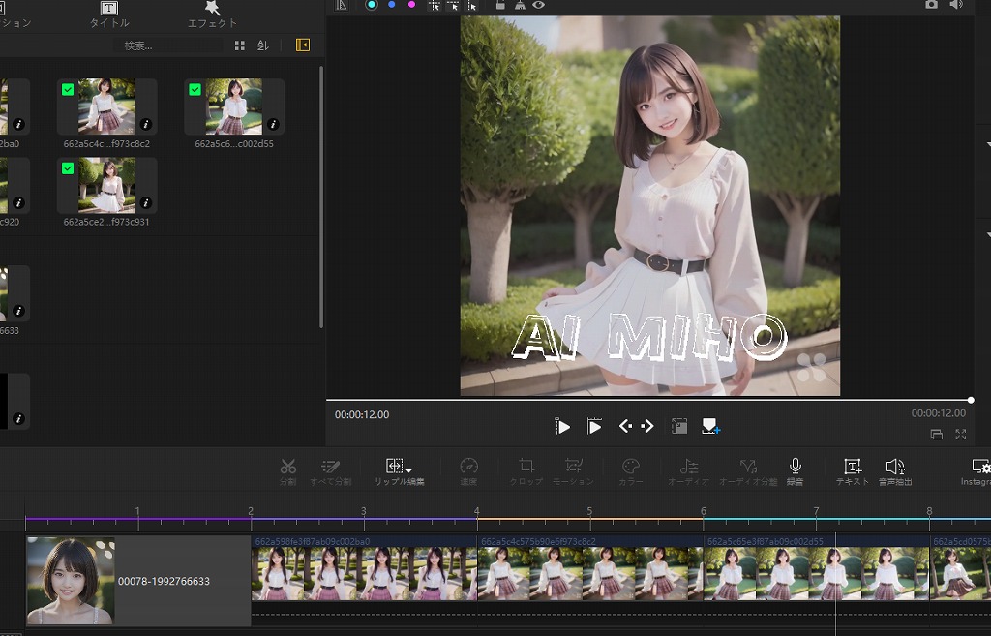Click the crop preview frame icon
The image size is (991, 636).
(678, 426)
